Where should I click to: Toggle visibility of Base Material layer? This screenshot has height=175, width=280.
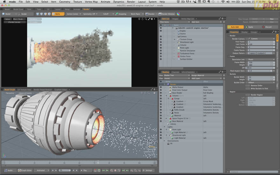(161, 121)
